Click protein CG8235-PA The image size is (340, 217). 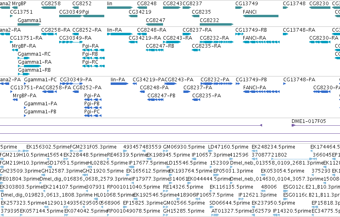pyautogui.click(x=196, y=100)
